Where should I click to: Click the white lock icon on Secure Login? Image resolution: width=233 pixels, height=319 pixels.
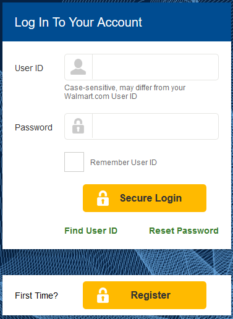coord(103,198)
